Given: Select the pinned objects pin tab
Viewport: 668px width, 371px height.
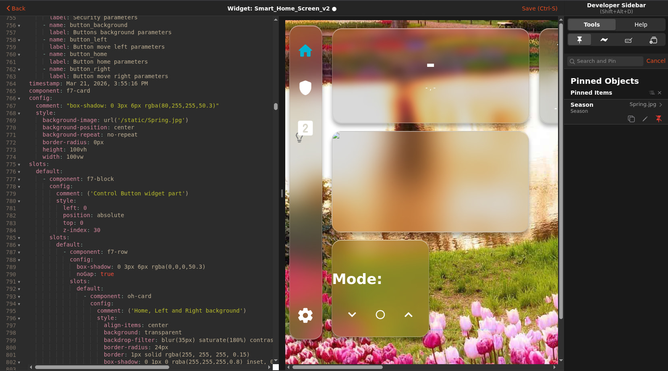Looking at the screenshot, I should click(579, 40).
